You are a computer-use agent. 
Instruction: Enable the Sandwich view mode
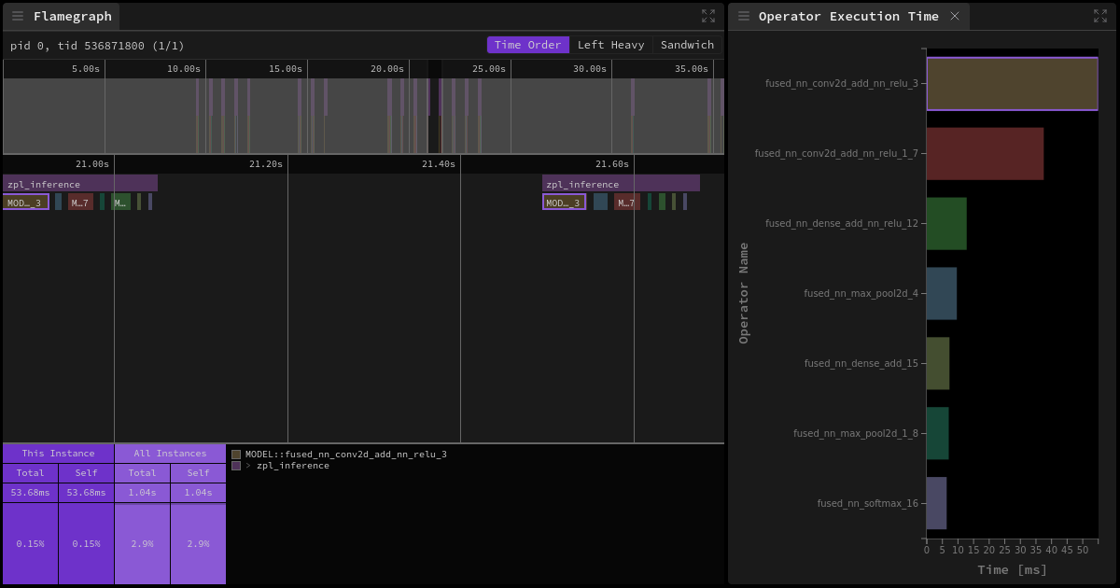point(687,44)
